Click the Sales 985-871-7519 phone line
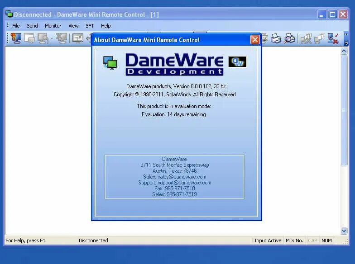Image resolution: width=355 pixels, height=264 pixels. click(x=175, y=194)
